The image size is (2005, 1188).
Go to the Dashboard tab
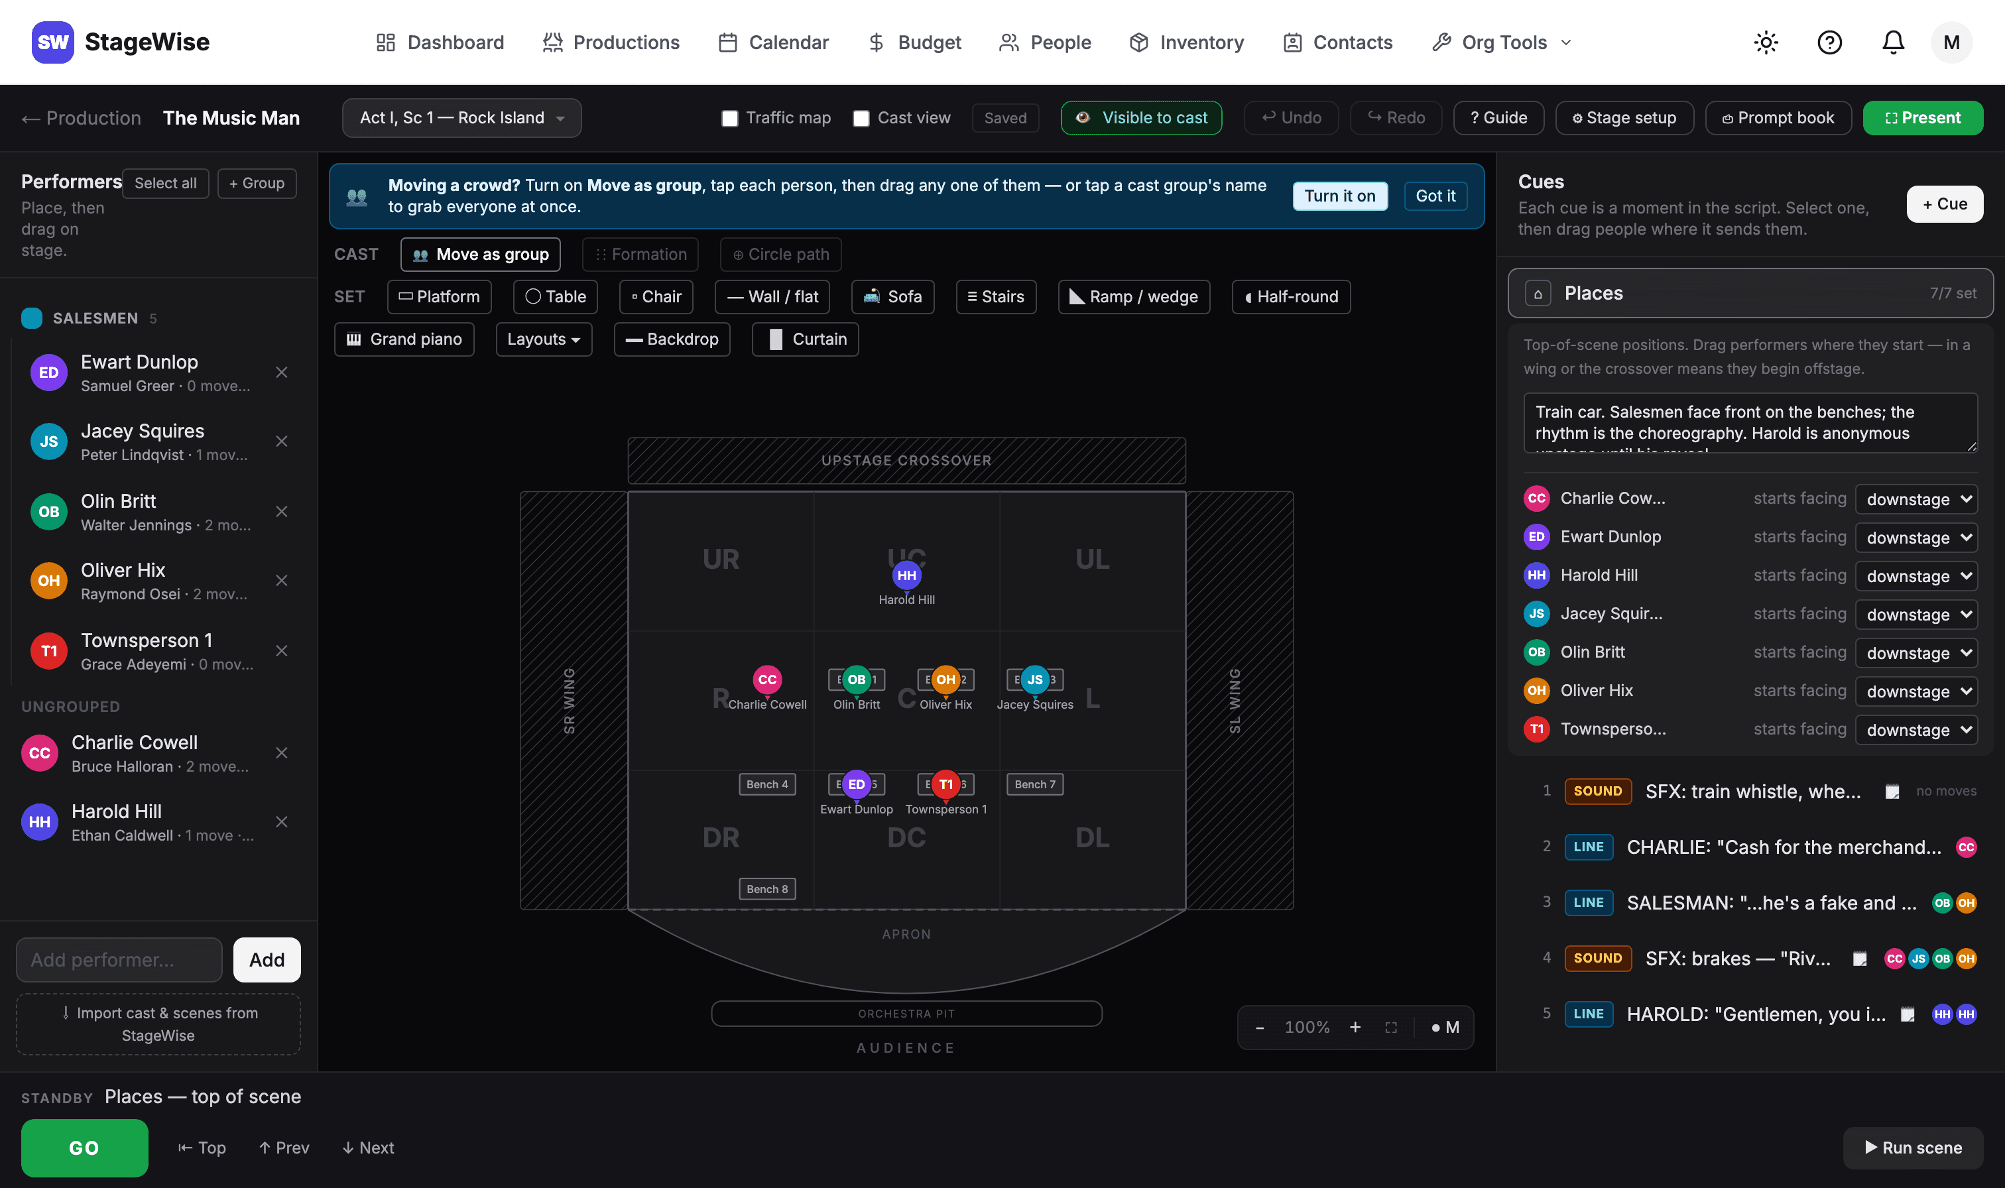[440, 42]
